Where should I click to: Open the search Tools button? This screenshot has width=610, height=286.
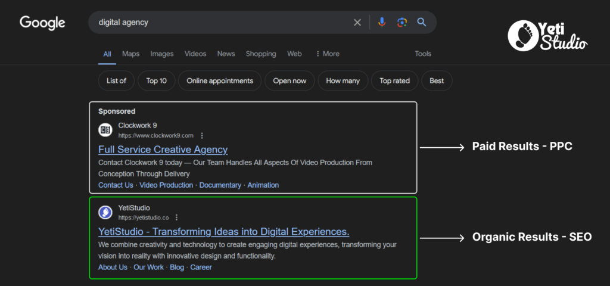(x=423, y=54)
